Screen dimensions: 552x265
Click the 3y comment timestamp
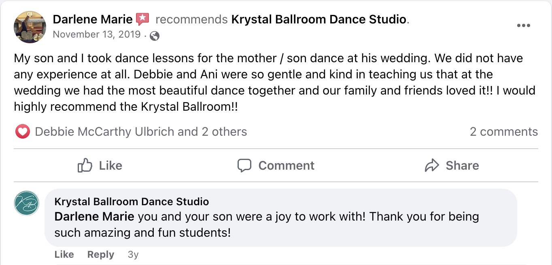pyautogui.click(x=133, y=254)
